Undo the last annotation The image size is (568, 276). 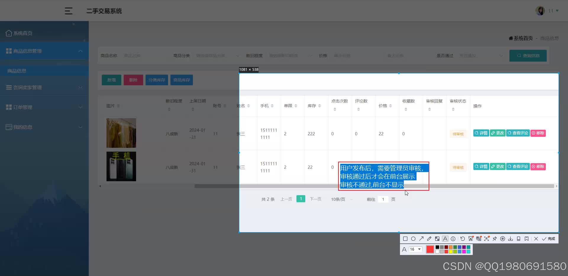pos(463,239)
